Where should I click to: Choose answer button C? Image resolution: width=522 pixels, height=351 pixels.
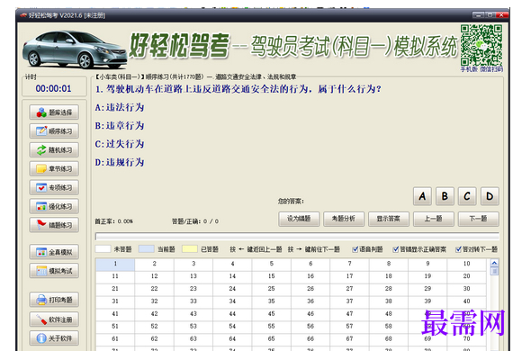pyautogui.click(x=467, y=196)
